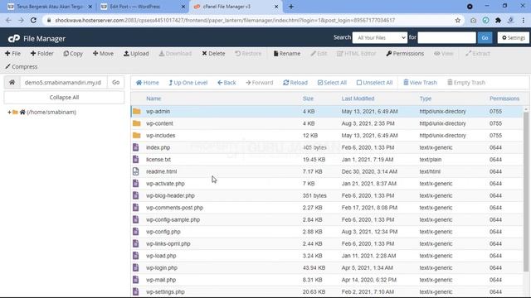Click the home icon beside path field
The image size is (531, 298).
(12, 83)
